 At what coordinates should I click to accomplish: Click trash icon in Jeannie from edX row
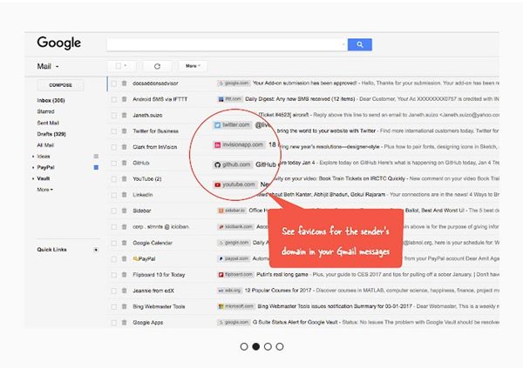pyautogui.click(x=124, y=291)
